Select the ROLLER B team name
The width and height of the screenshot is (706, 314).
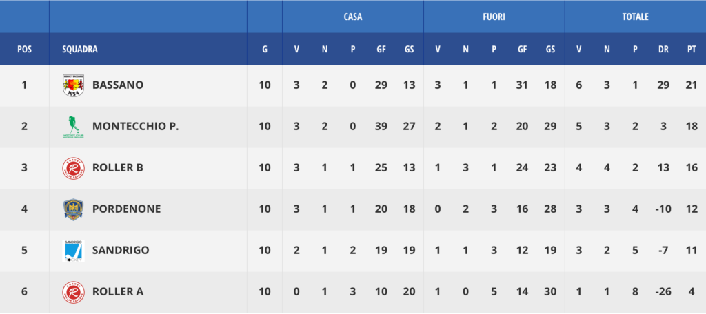[x=119, y=168]
